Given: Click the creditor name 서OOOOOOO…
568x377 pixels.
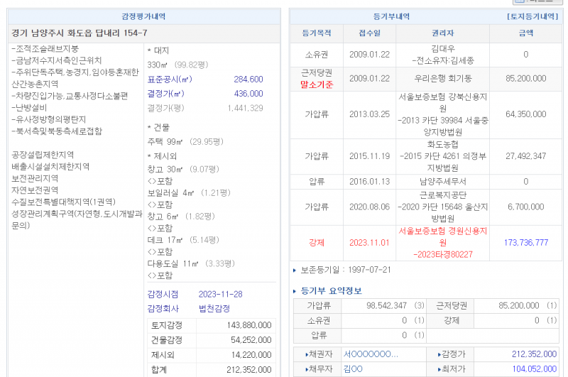Looking at the screenshot, I should 371,354.
